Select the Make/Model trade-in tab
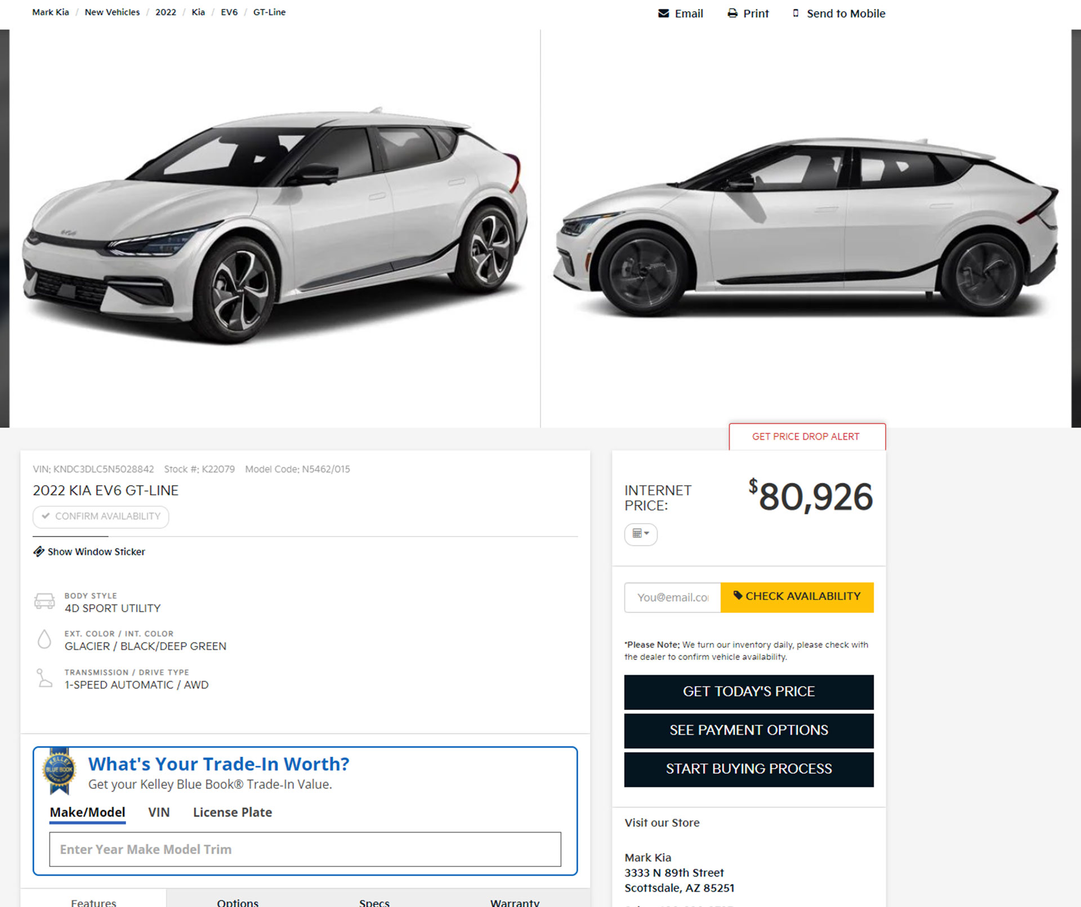This screenshot has height=907, width=1081. [x=87, y=812]
